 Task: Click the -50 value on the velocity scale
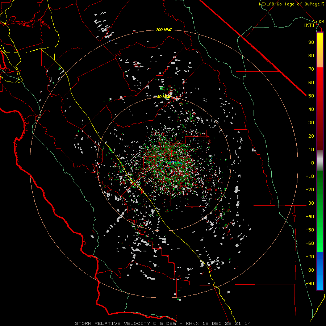click(310, 230)
